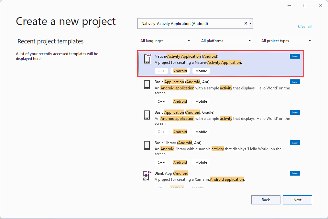Select the Android tag under Basic Application (Ant)
The width and height of the screenshot is (328, 219).
[180, 101]
